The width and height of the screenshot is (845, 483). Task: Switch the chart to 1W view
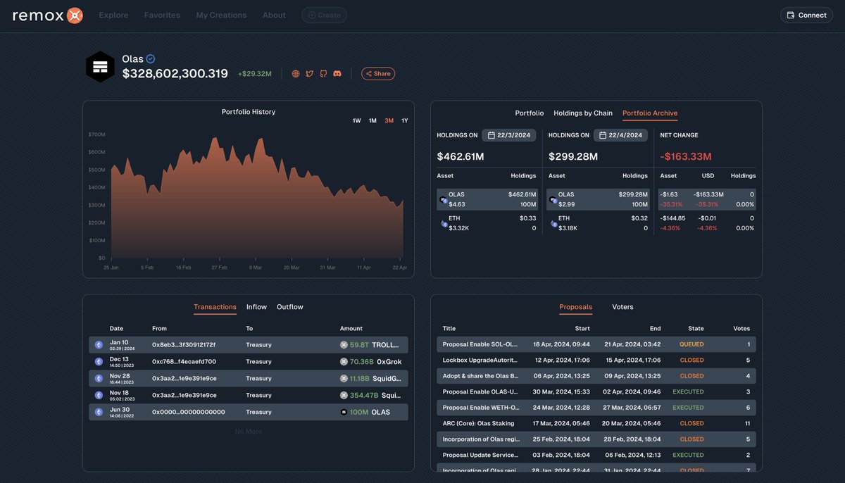(x=356, y=120)
